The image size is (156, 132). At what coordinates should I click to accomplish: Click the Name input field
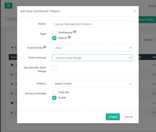coord(92,24)
